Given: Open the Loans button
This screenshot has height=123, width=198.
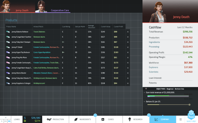Looking at the screenshot, I should (x=17, y=119).
